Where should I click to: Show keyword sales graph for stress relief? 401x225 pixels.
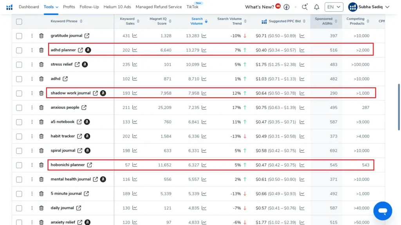(135, 64)
